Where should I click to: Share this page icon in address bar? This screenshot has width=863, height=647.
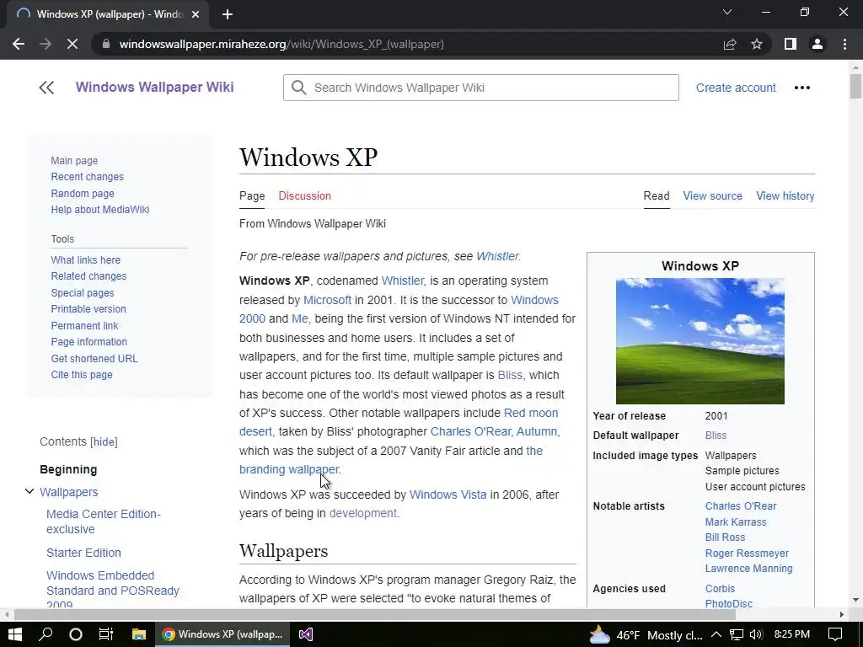point(730,44)
